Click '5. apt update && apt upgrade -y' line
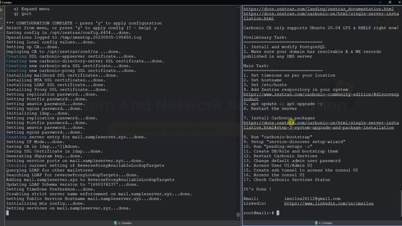Screen dimensions: 402x226 pyautogui.click(x=283, y=104)
